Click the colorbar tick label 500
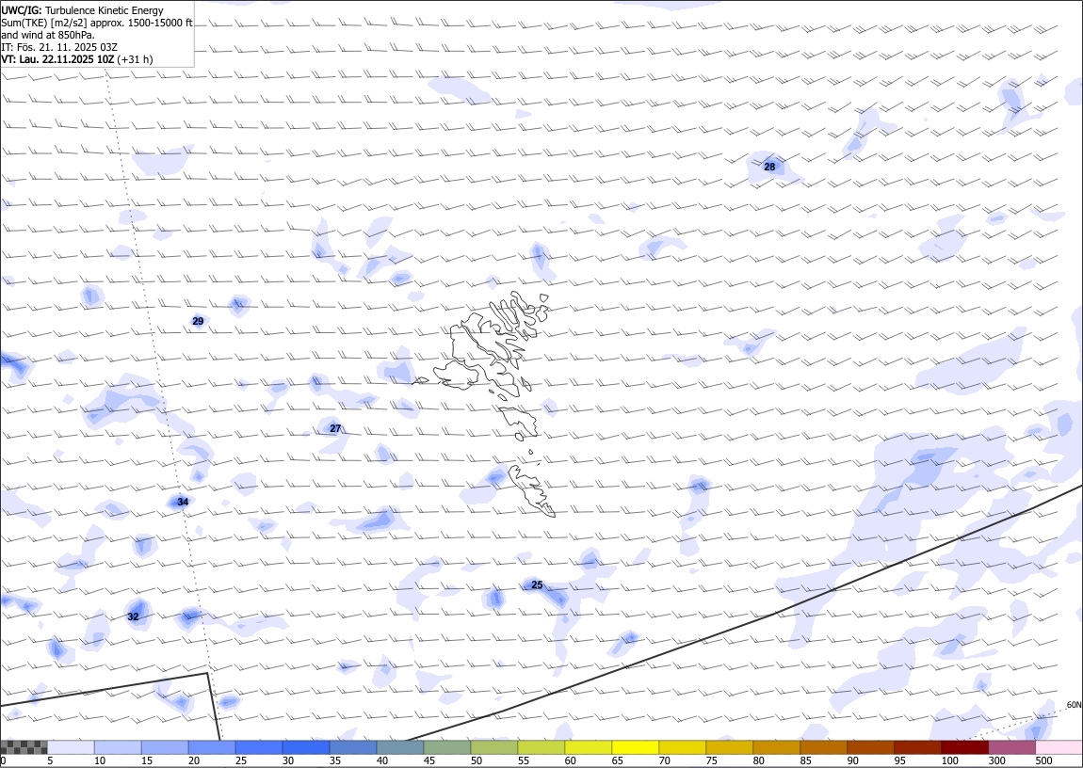 tap(1043, 760)
